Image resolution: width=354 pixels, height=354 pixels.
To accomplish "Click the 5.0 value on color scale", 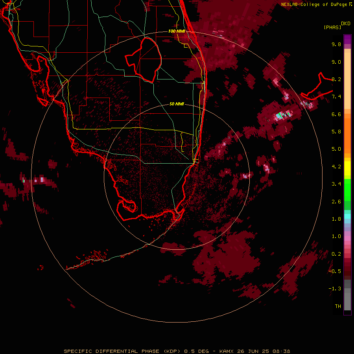I will (336, 149).
